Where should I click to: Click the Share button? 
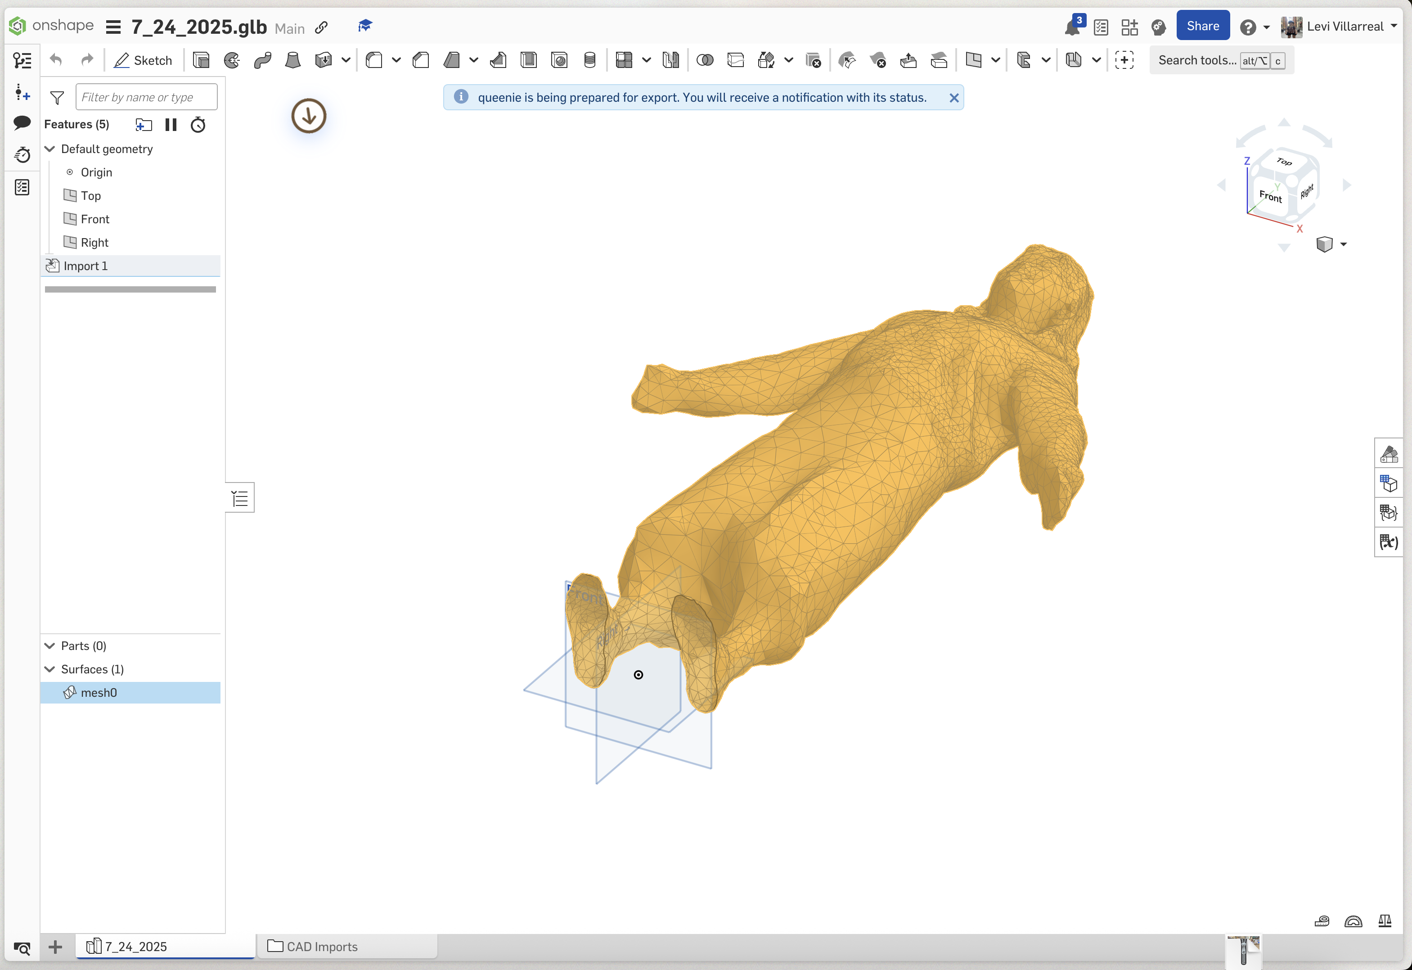point(1202,26)
